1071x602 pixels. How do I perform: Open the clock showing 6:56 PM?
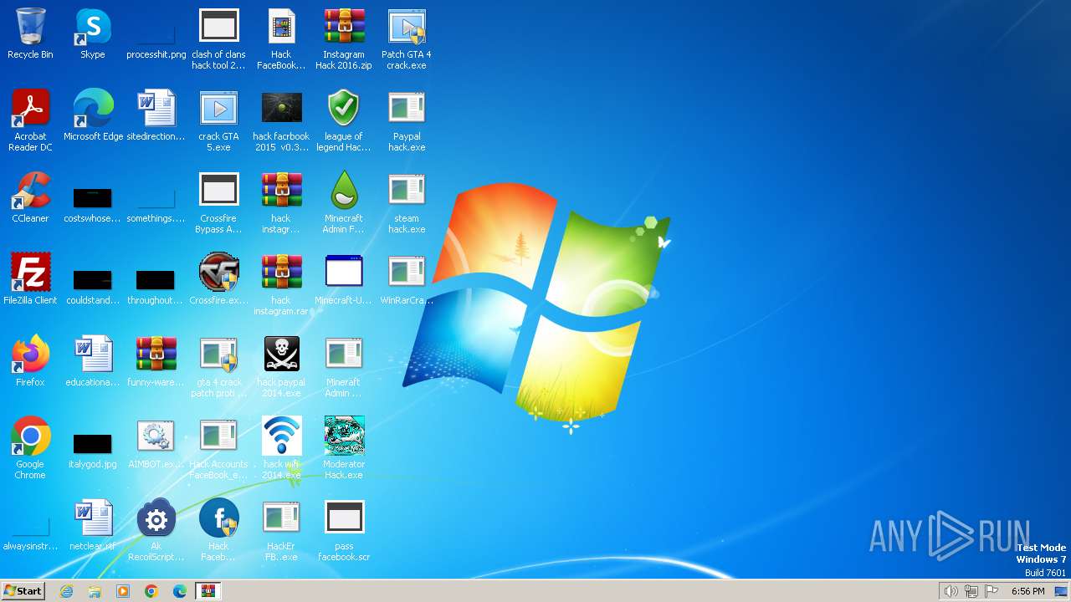[1027, 591]
